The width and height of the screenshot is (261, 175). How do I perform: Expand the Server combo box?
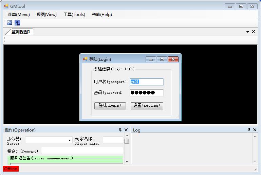click(x=70, y=140)
